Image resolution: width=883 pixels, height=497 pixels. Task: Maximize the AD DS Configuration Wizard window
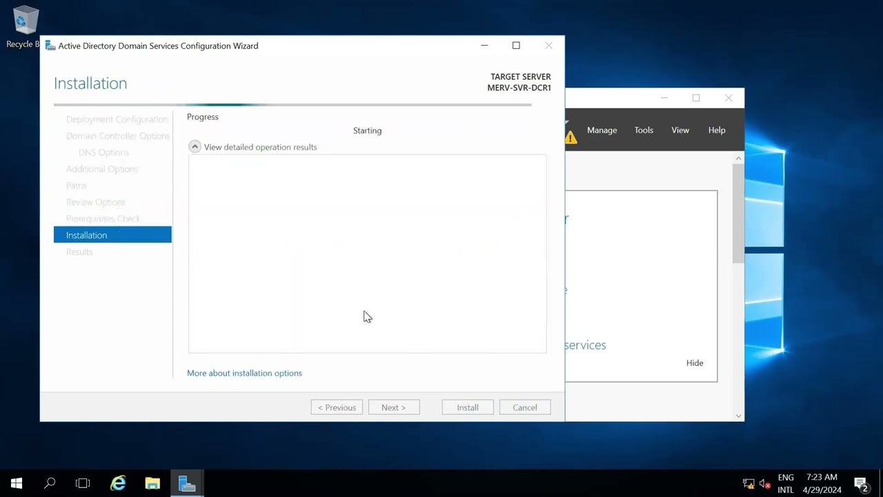(516, 46)
